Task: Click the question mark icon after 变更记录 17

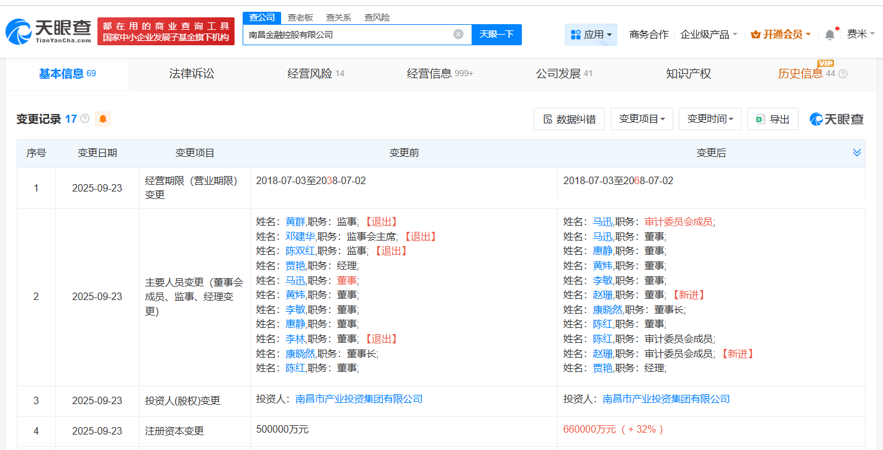Action: click(x=83, y=118)
